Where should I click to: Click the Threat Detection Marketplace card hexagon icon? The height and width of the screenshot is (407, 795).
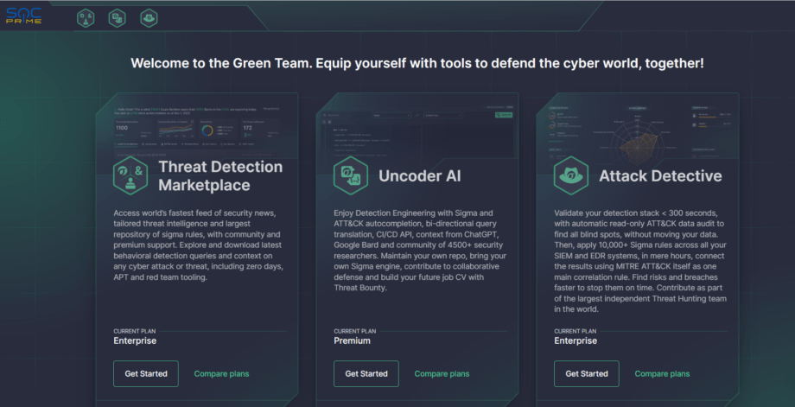tap(130, 175)
